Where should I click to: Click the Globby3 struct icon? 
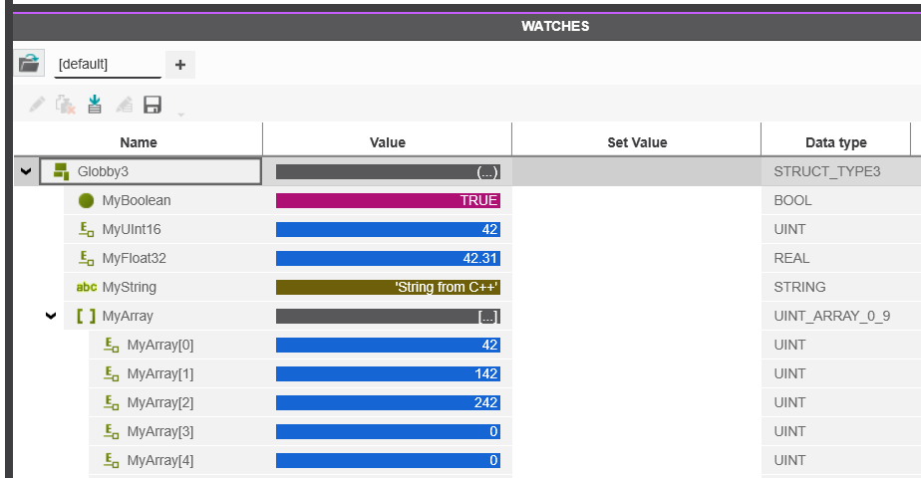pos(62,172)
